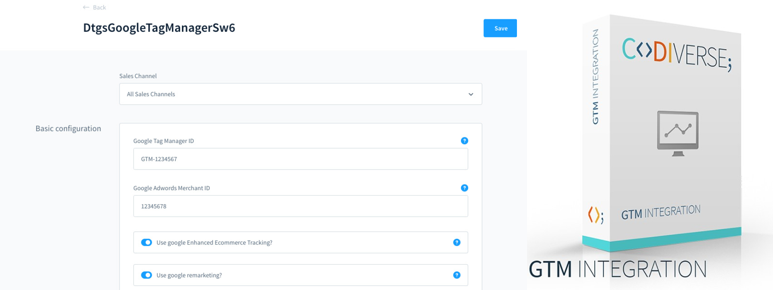The image size is (773, 290).
Task: Click the Google Adwords Merchant ID field
Action: click(x=300, y=206)
